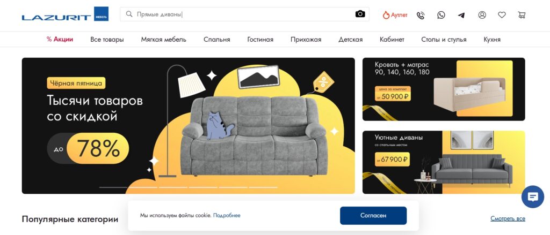Viewport: 550px width, 235px height.
Task: Open the Мягкая мебель menu category
Action: (x=163, y=40)
